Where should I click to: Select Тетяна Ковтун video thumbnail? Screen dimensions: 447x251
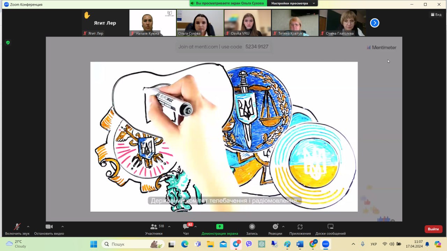(x=295, y=23)
